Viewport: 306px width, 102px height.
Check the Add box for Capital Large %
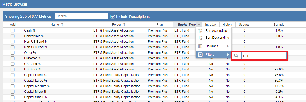pos(13,80)
